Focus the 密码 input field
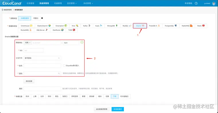The image size is (218, 113). click(x=42, y=74)
